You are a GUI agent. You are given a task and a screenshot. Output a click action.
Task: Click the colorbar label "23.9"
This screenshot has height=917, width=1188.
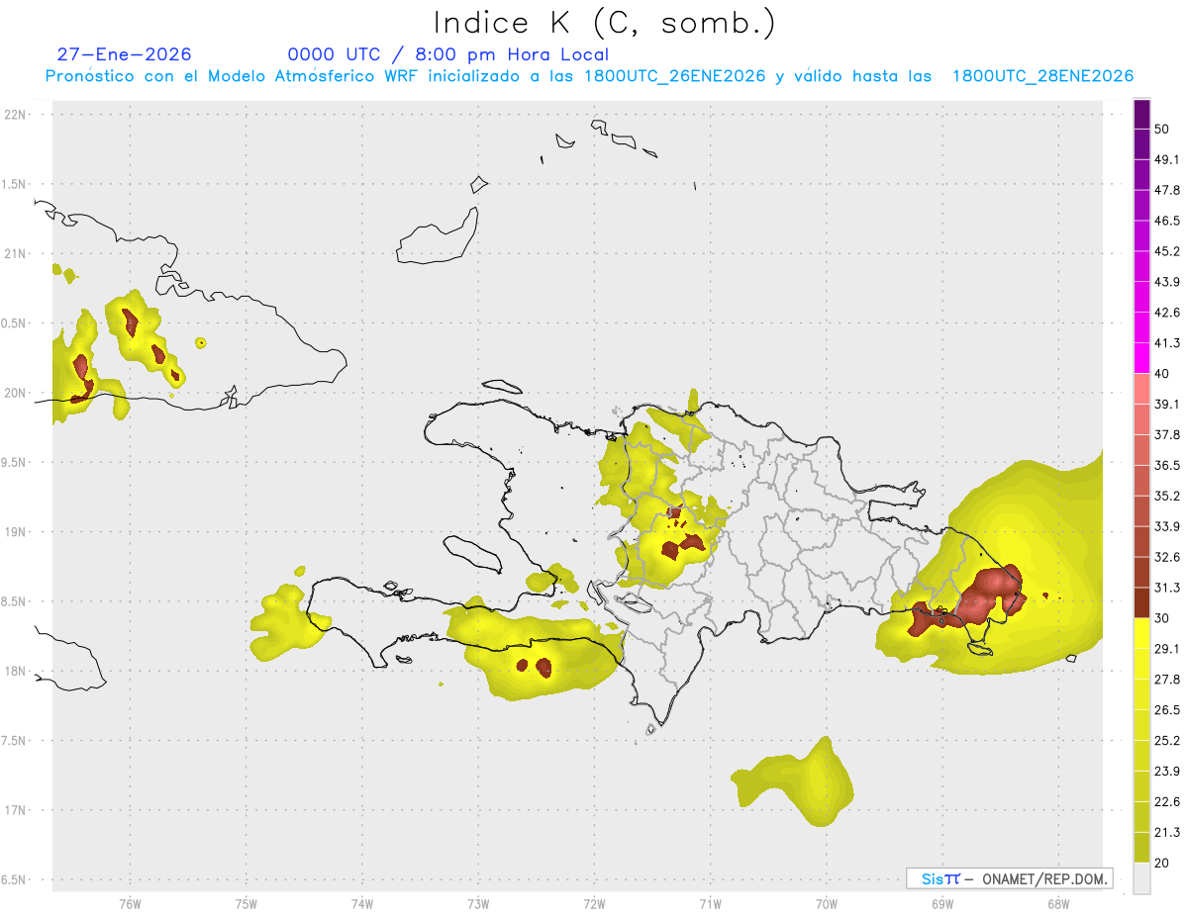(1167, 771)
